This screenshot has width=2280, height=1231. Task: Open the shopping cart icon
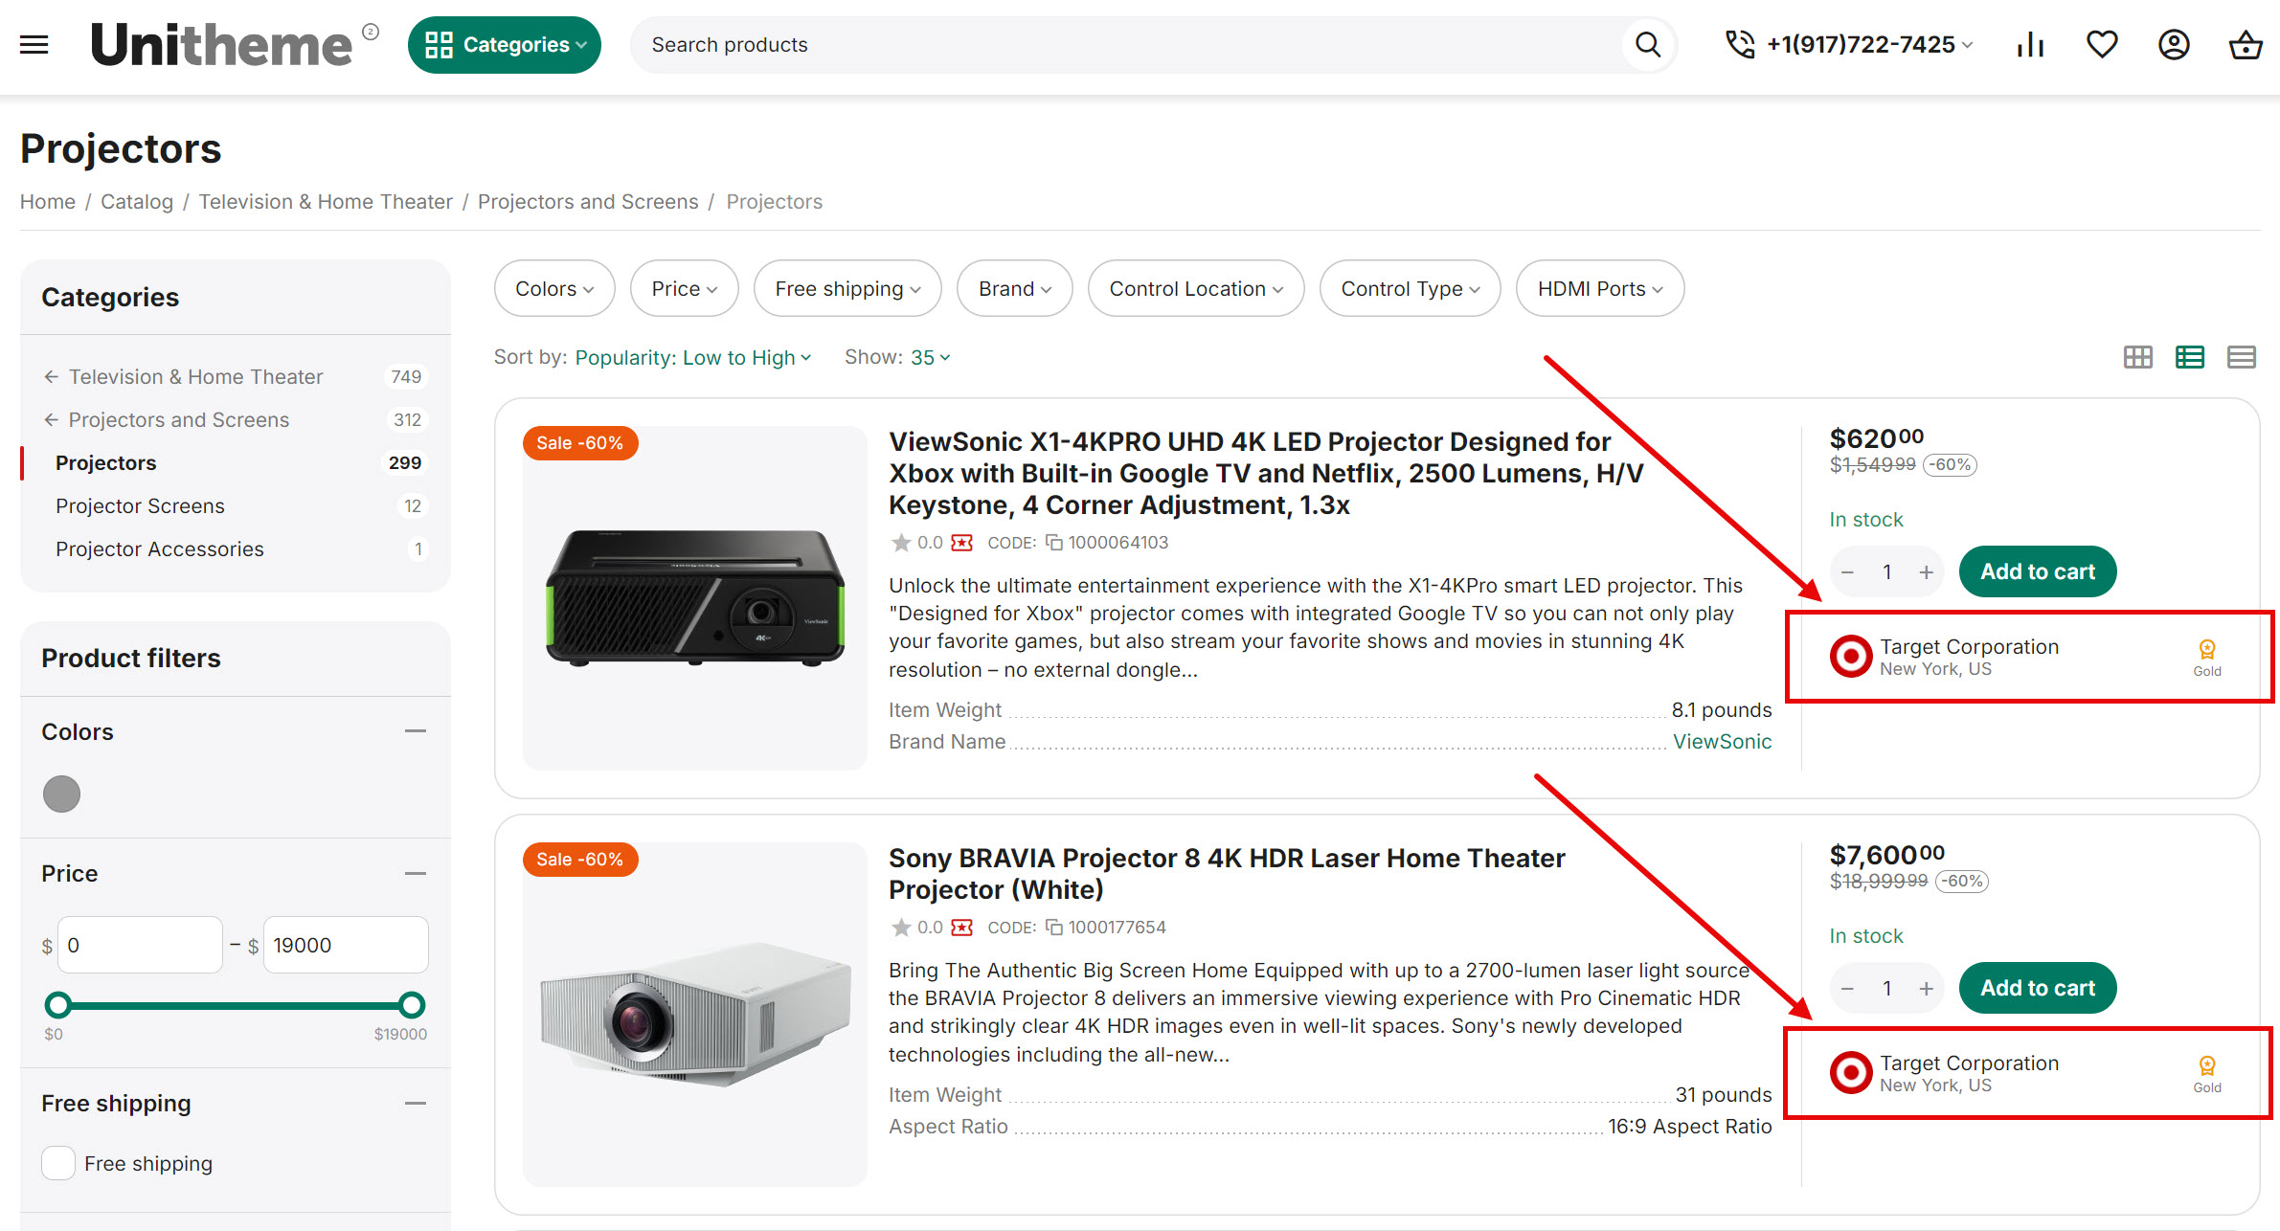(x=2245, y=44)
